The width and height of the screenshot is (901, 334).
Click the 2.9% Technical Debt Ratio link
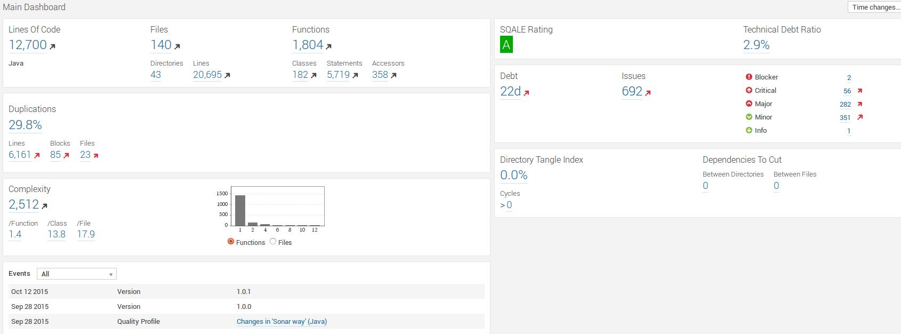coord(756,45)
